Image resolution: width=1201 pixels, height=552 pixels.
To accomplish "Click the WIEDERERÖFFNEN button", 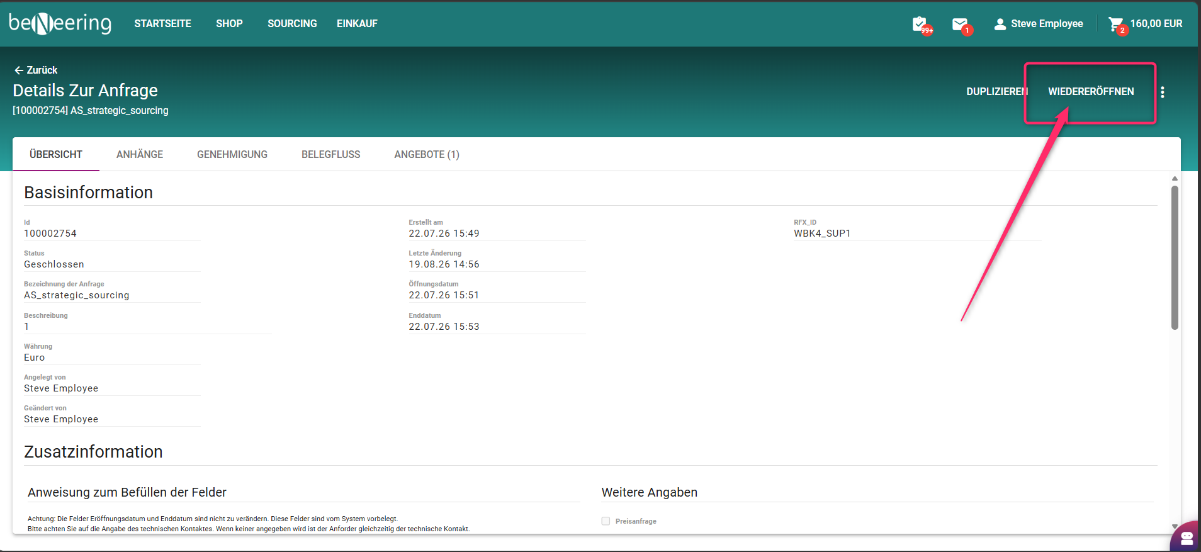I will [1091, 91].
